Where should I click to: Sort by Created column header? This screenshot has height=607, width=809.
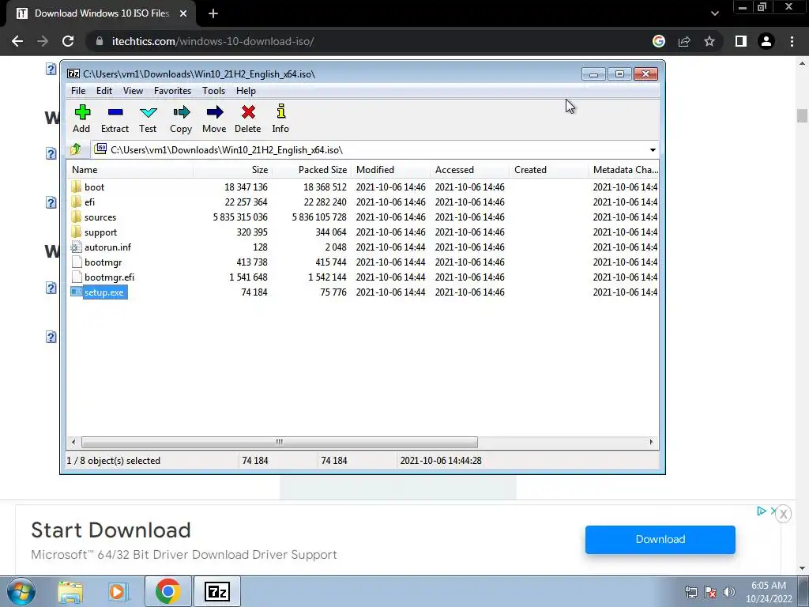tap(548, 170)
